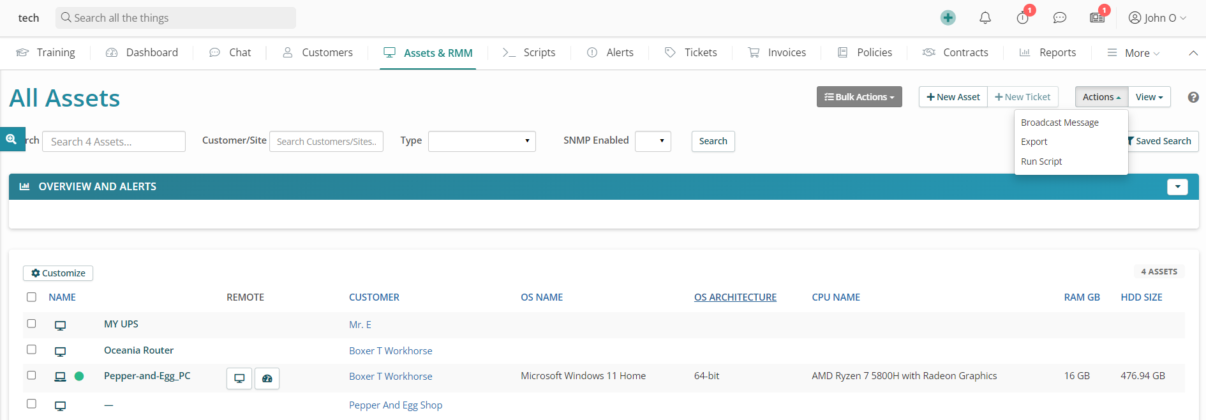The width and height of the screenshot is (1206, 420).
Task: Collapse the Overview and Alerts panel
Action: pyautogui.click(x=1177, y=186)
